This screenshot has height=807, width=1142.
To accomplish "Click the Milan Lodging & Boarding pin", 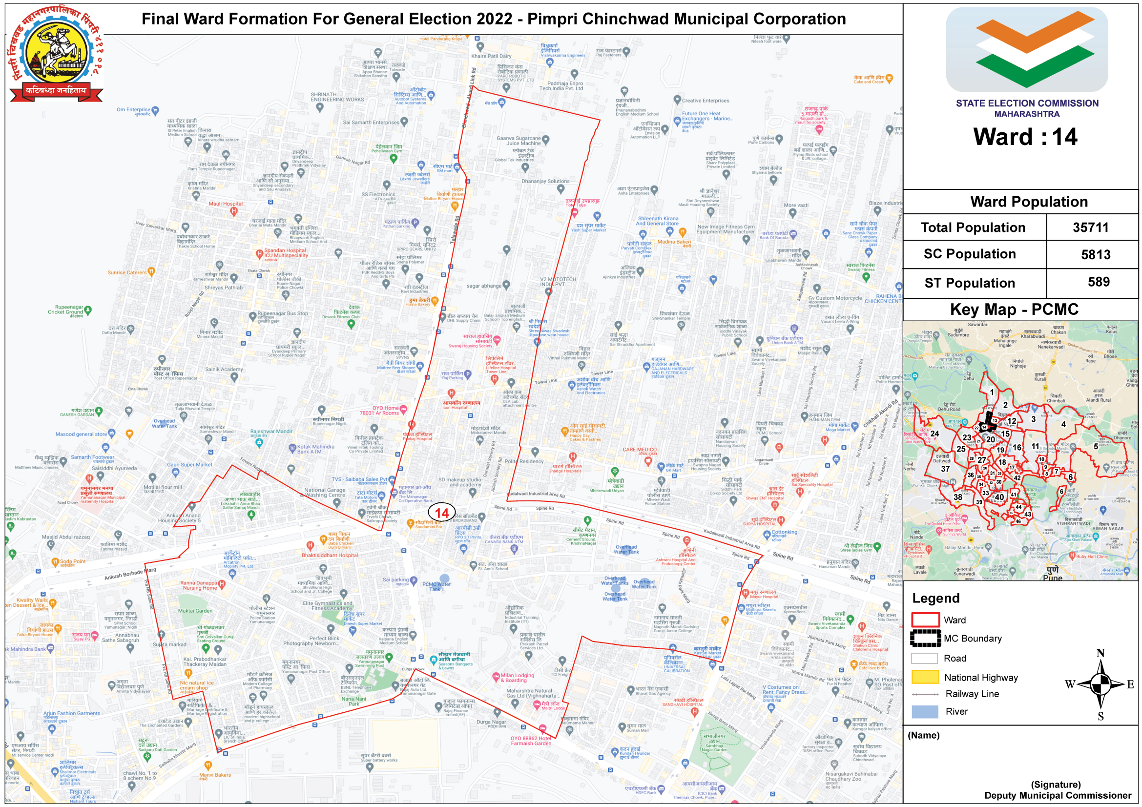I will [x=496, y=677].
